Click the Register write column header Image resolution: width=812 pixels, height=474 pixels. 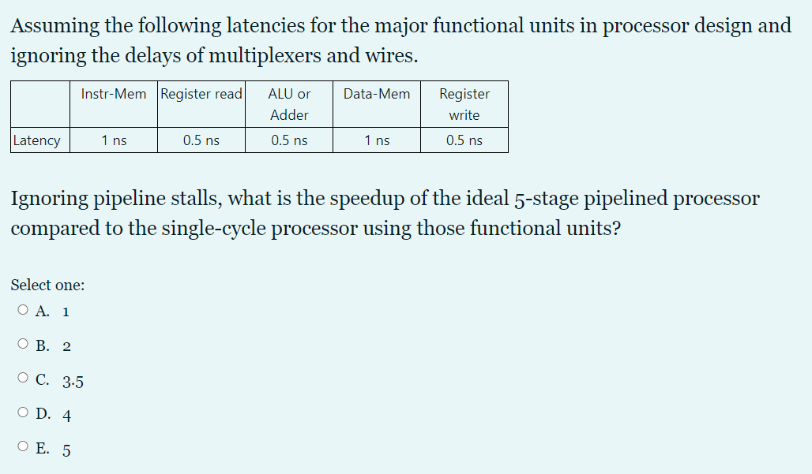pyautogui.click(x=464, y=104)
